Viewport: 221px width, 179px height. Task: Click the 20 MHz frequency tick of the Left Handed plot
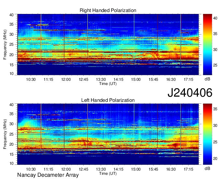click(x=12, y=144)
